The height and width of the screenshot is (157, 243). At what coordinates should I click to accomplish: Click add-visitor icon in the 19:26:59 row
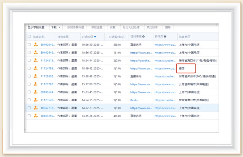pos(36,45)
